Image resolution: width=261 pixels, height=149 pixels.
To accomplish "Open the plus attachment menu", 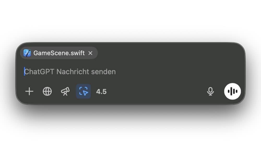I will coord(29,92).
